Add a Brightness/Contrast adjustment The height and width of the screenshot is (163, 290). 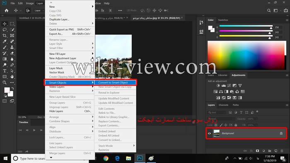(x=218, y=86)
